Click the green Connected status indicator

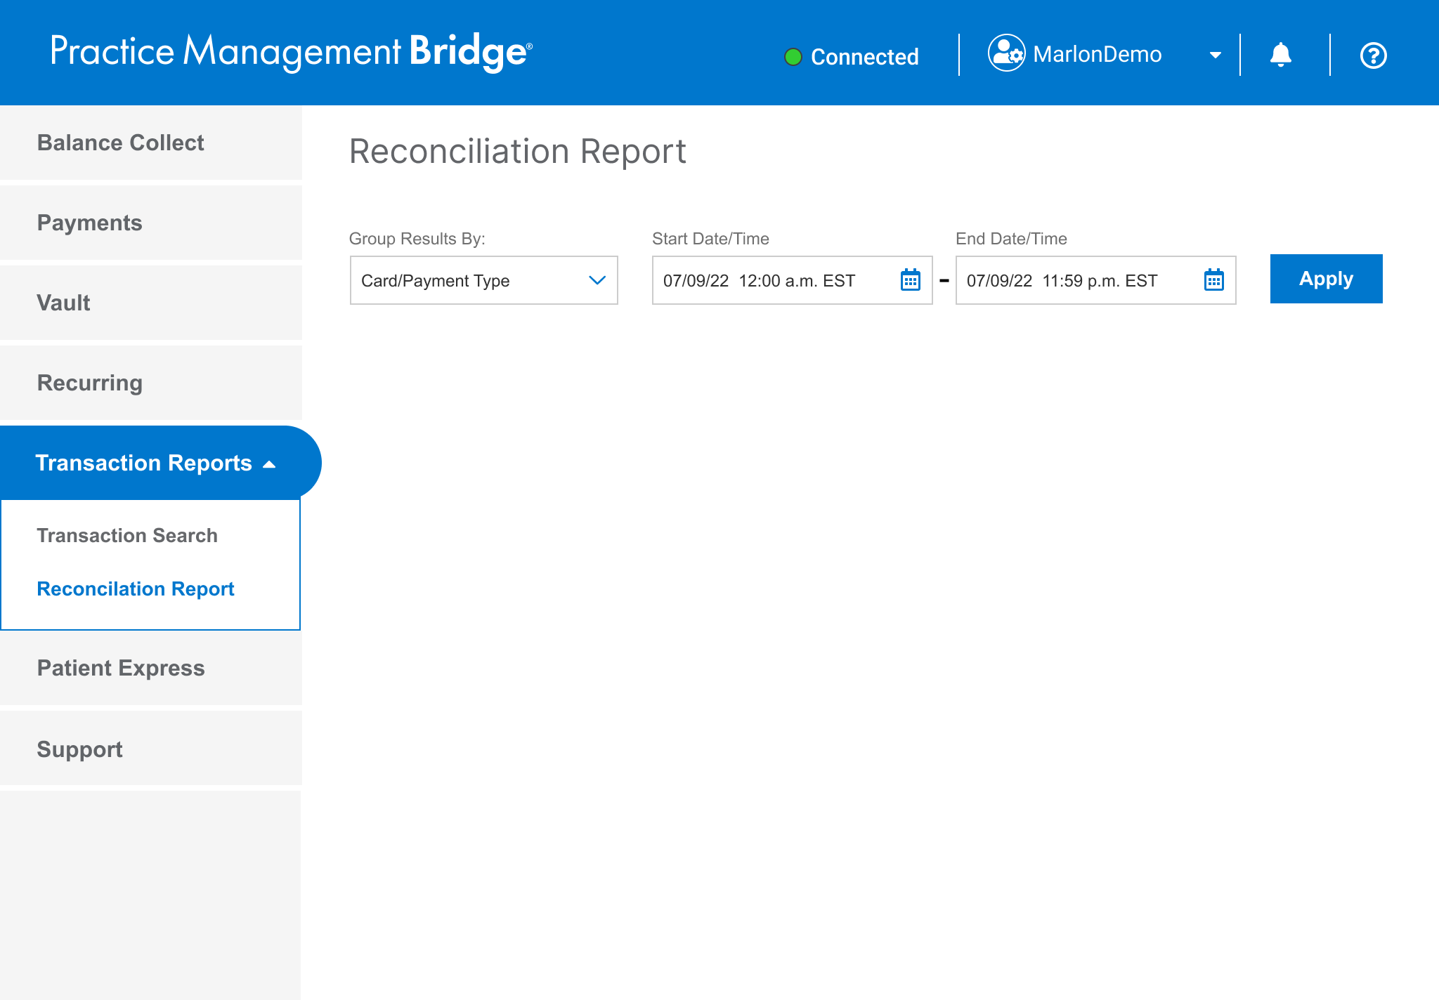(x=793, y=57)
